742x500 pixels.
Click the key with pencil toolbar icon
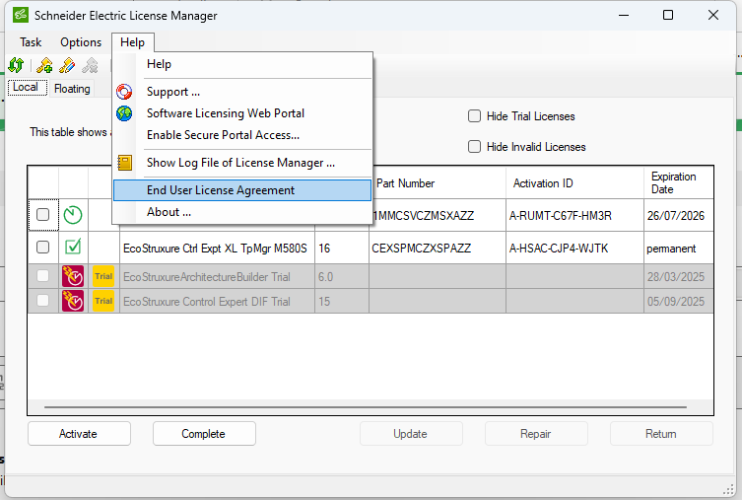point(67,65)
